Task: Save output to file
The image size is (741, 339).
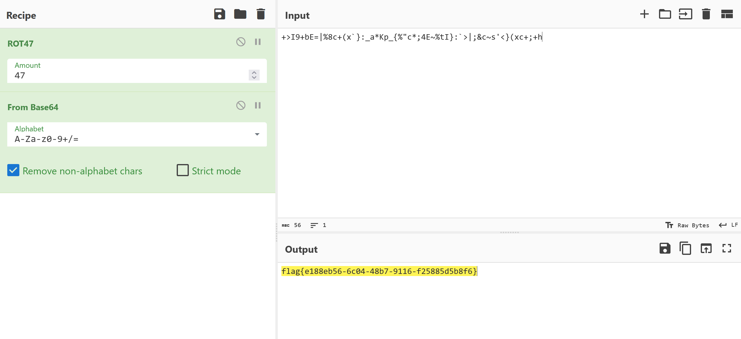Action: [665, 248]
